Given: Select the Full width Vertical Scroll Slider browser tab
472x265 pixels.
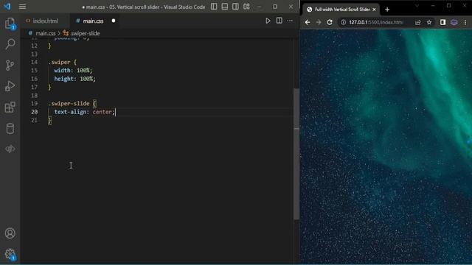Looking at the screenshot, I should [342, 10].
